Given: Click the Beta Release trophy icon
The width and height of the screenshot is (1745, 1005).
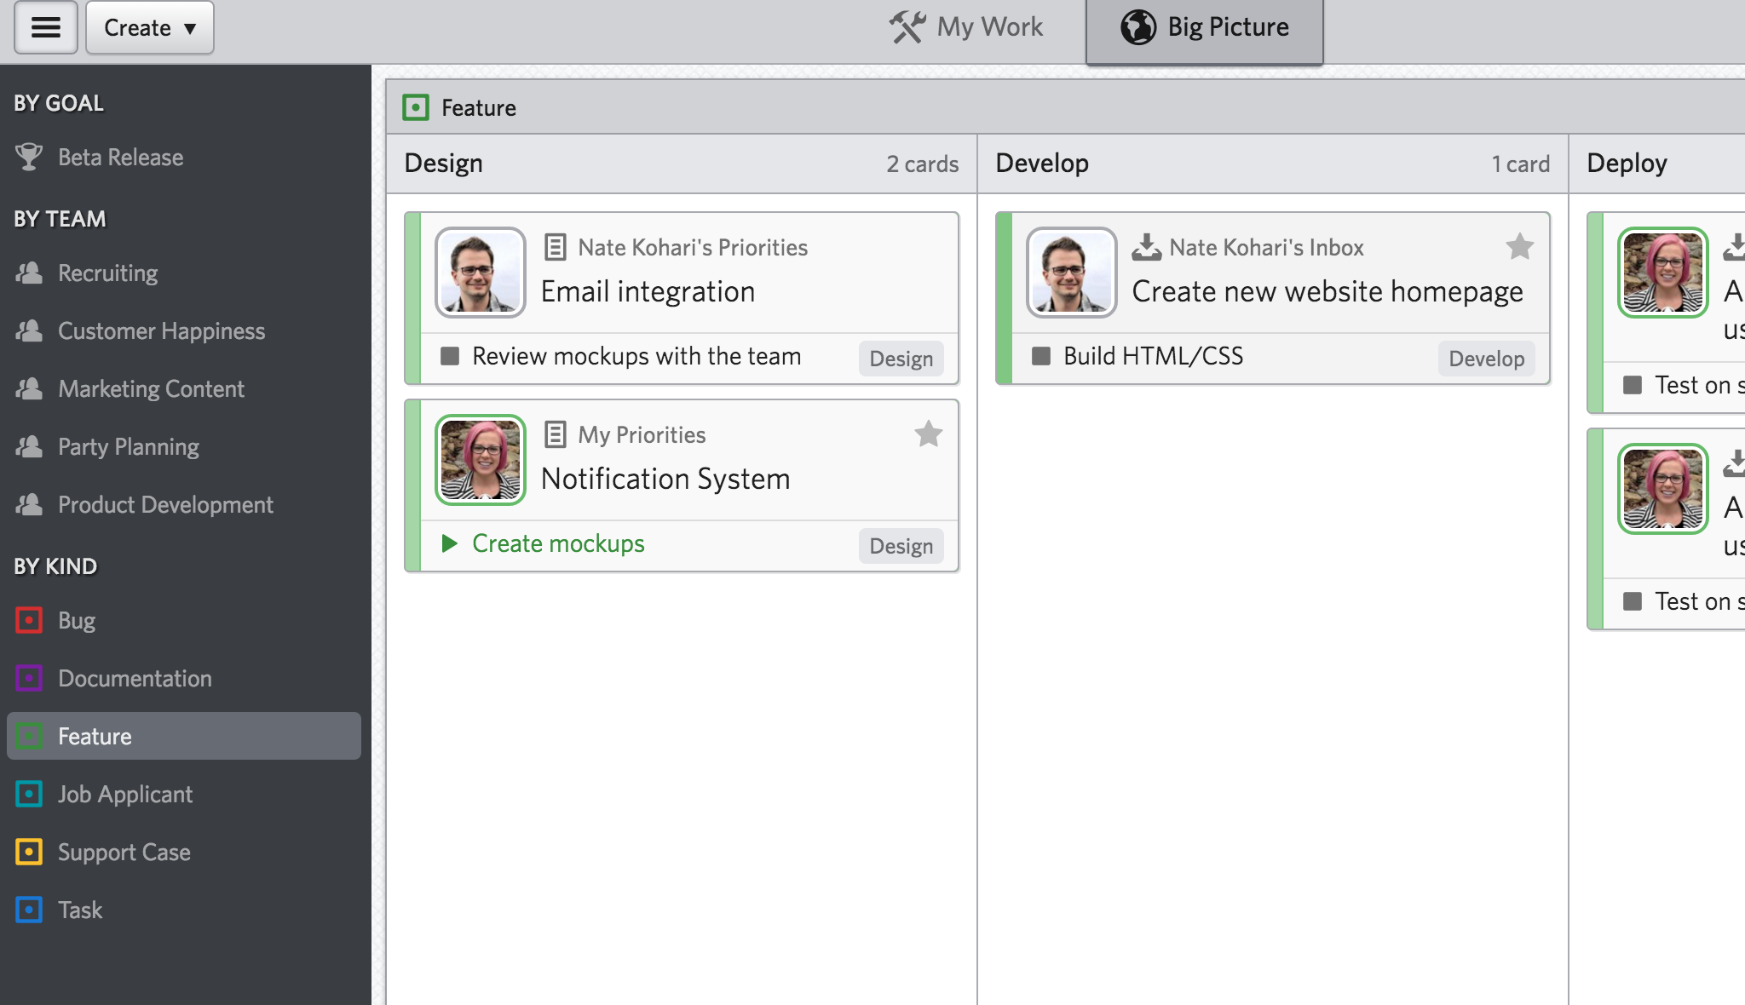Looking at the screenshot, I should point(29,157).
